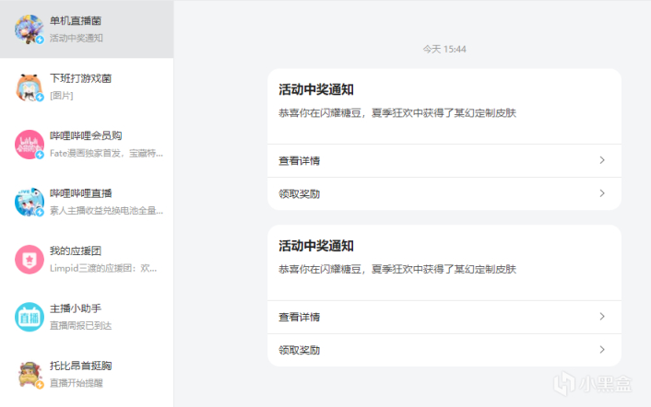Click 直播周报已到达 preview text

click(80, 326)
